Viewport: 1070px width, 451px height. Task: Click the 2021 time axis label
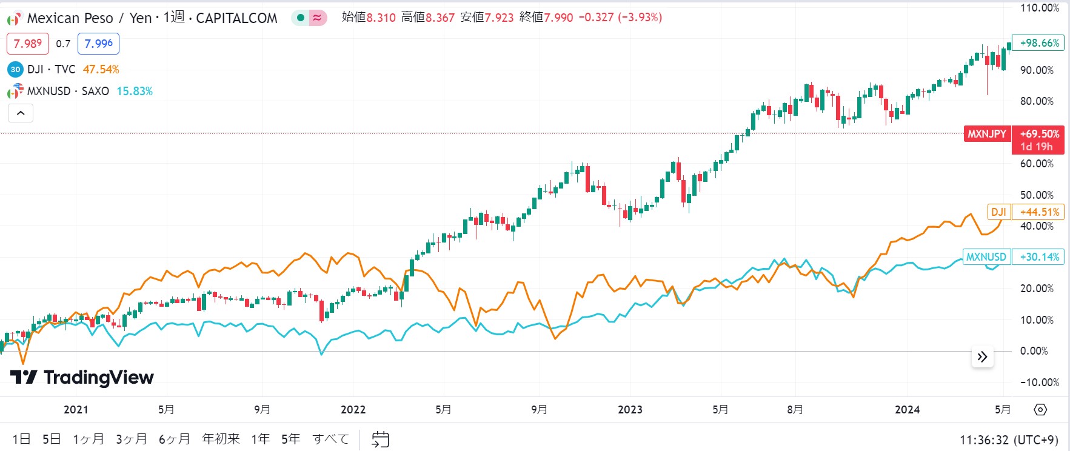click(x=76, y=410)
